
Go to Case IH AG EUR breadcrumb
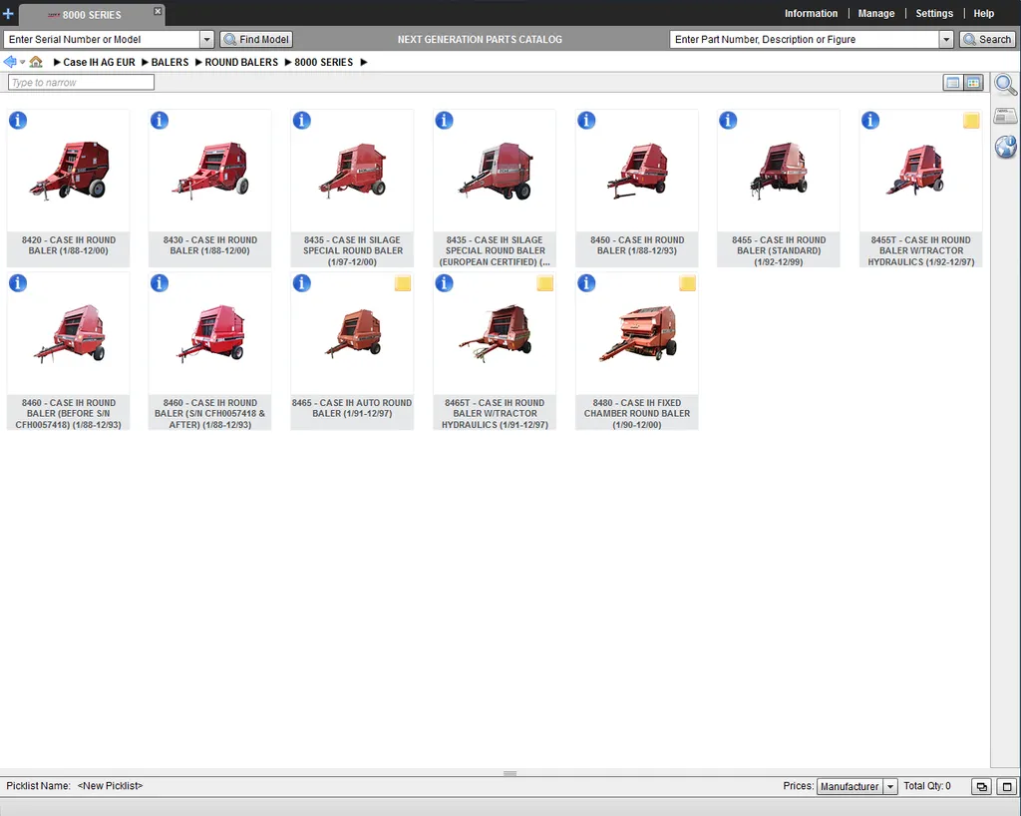pyautogui.click(x=99, y=63)
